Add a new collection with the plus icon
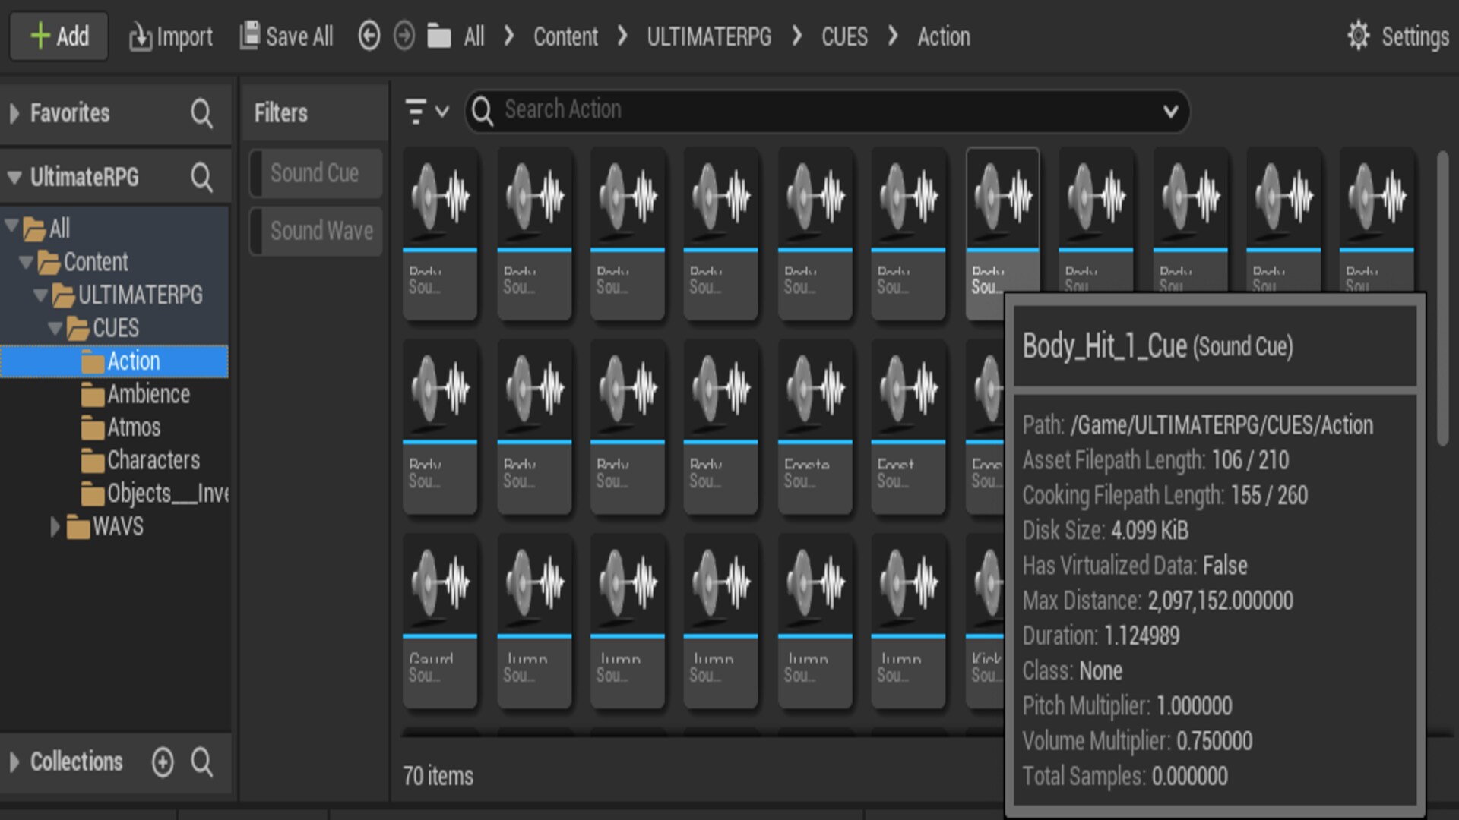Screen dimensions: 1459x820 click(163, 762)
